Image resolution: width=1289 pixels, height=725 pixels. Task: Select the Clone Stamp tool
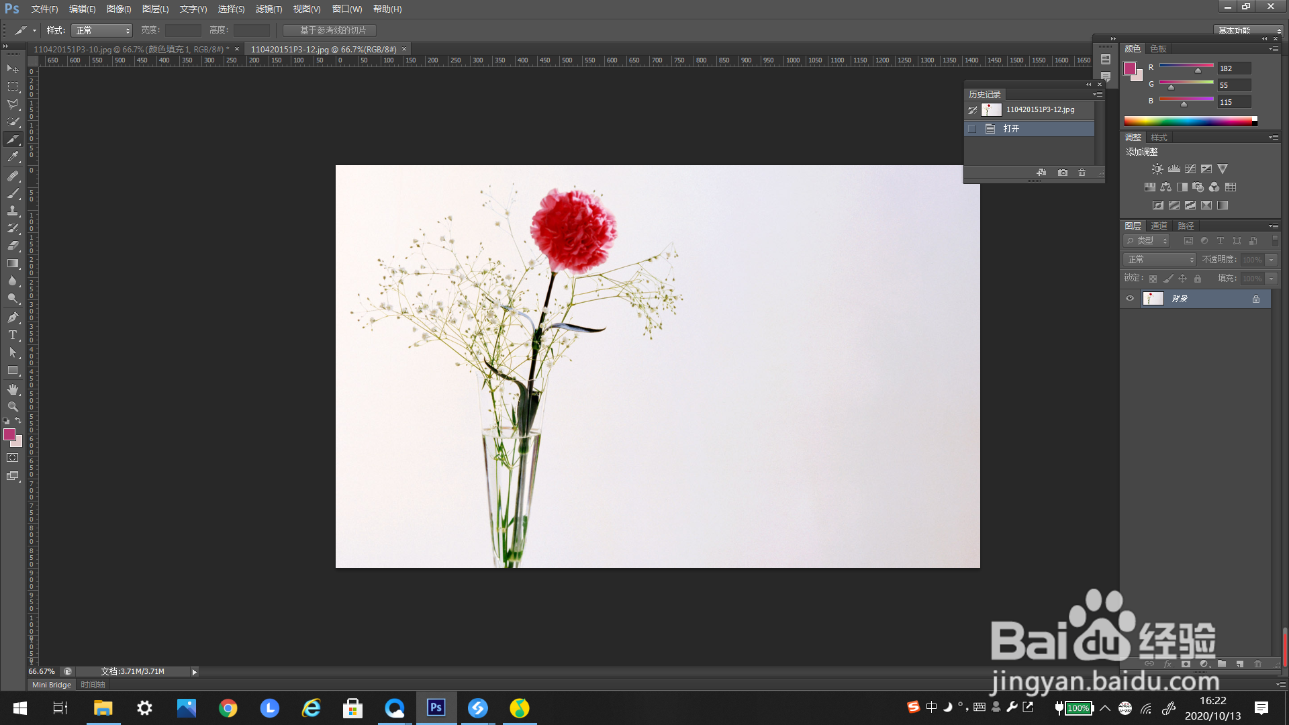pyautogui.click(x=13, y=211)
